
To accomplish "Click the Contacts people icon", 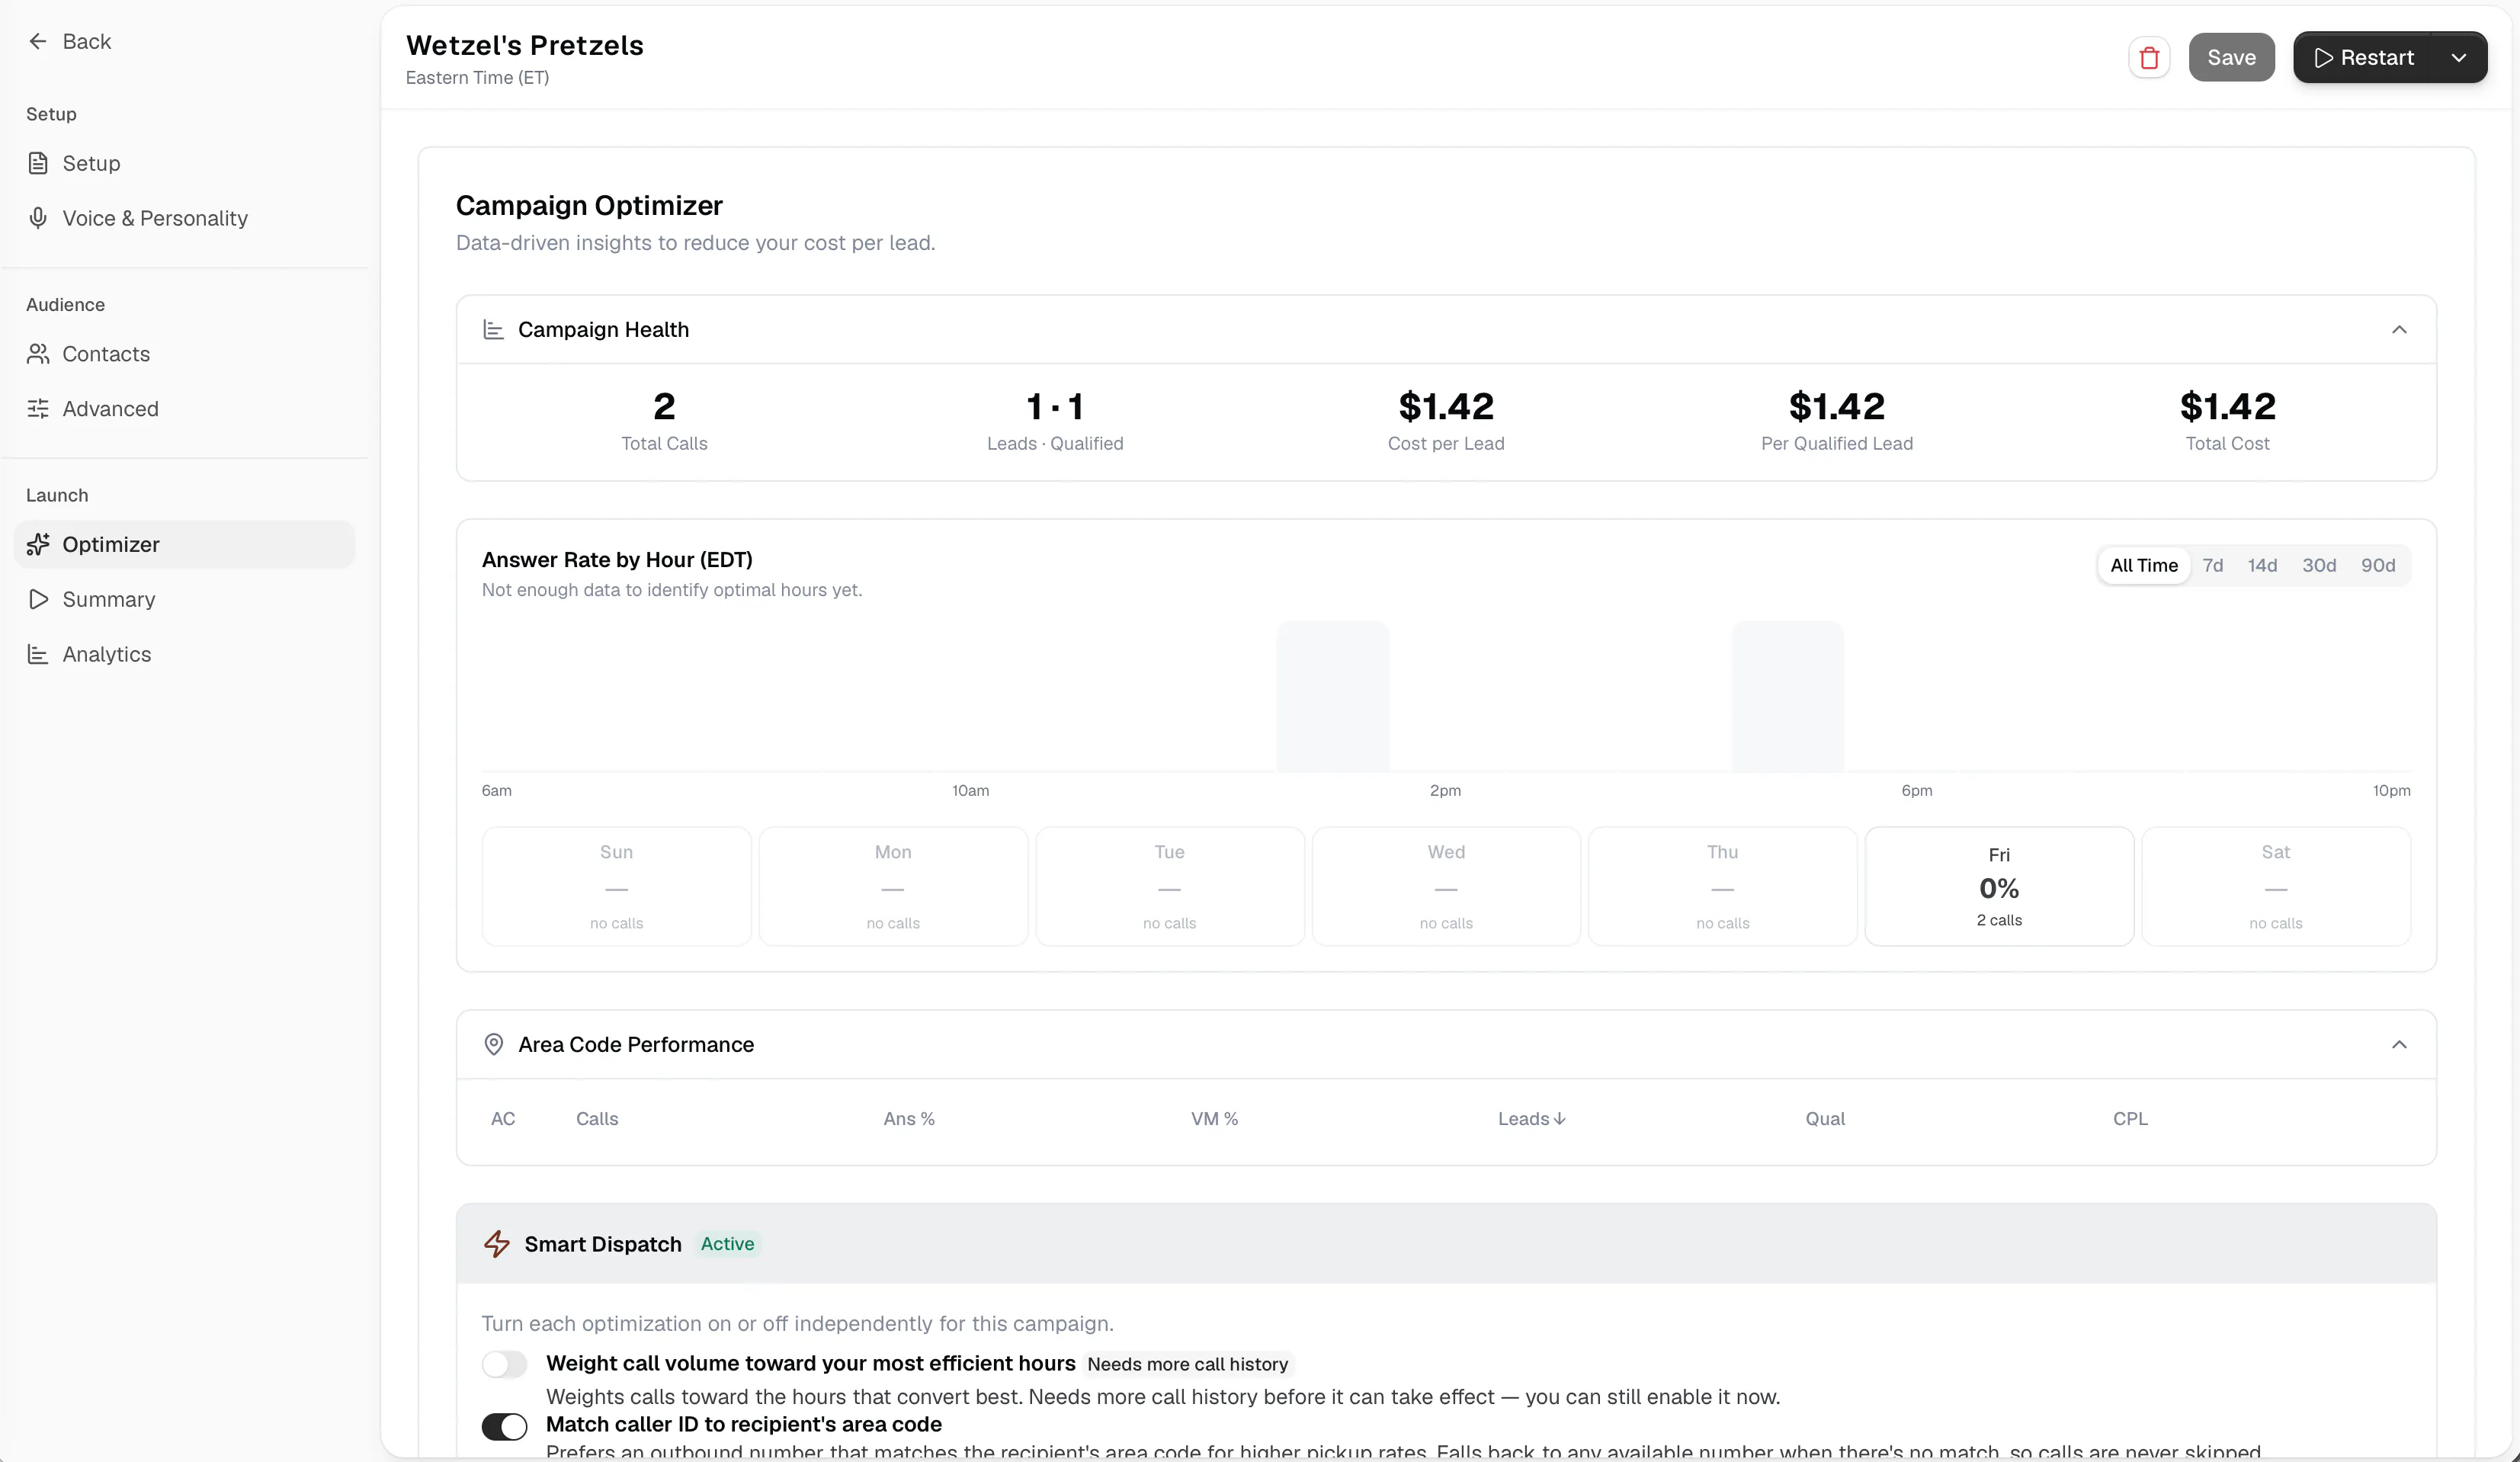I will 38,354.
